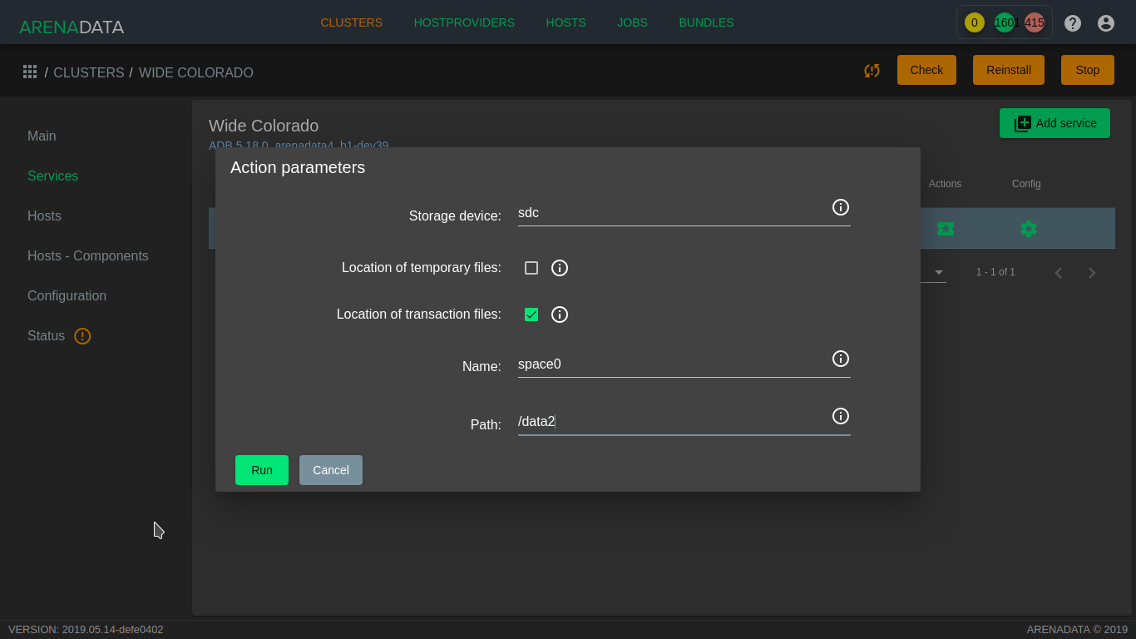The width and height of the screenshot is (1136, 639).
Task: Click the CLUSTERS breadcrumb link
Action: pos(89,73)
